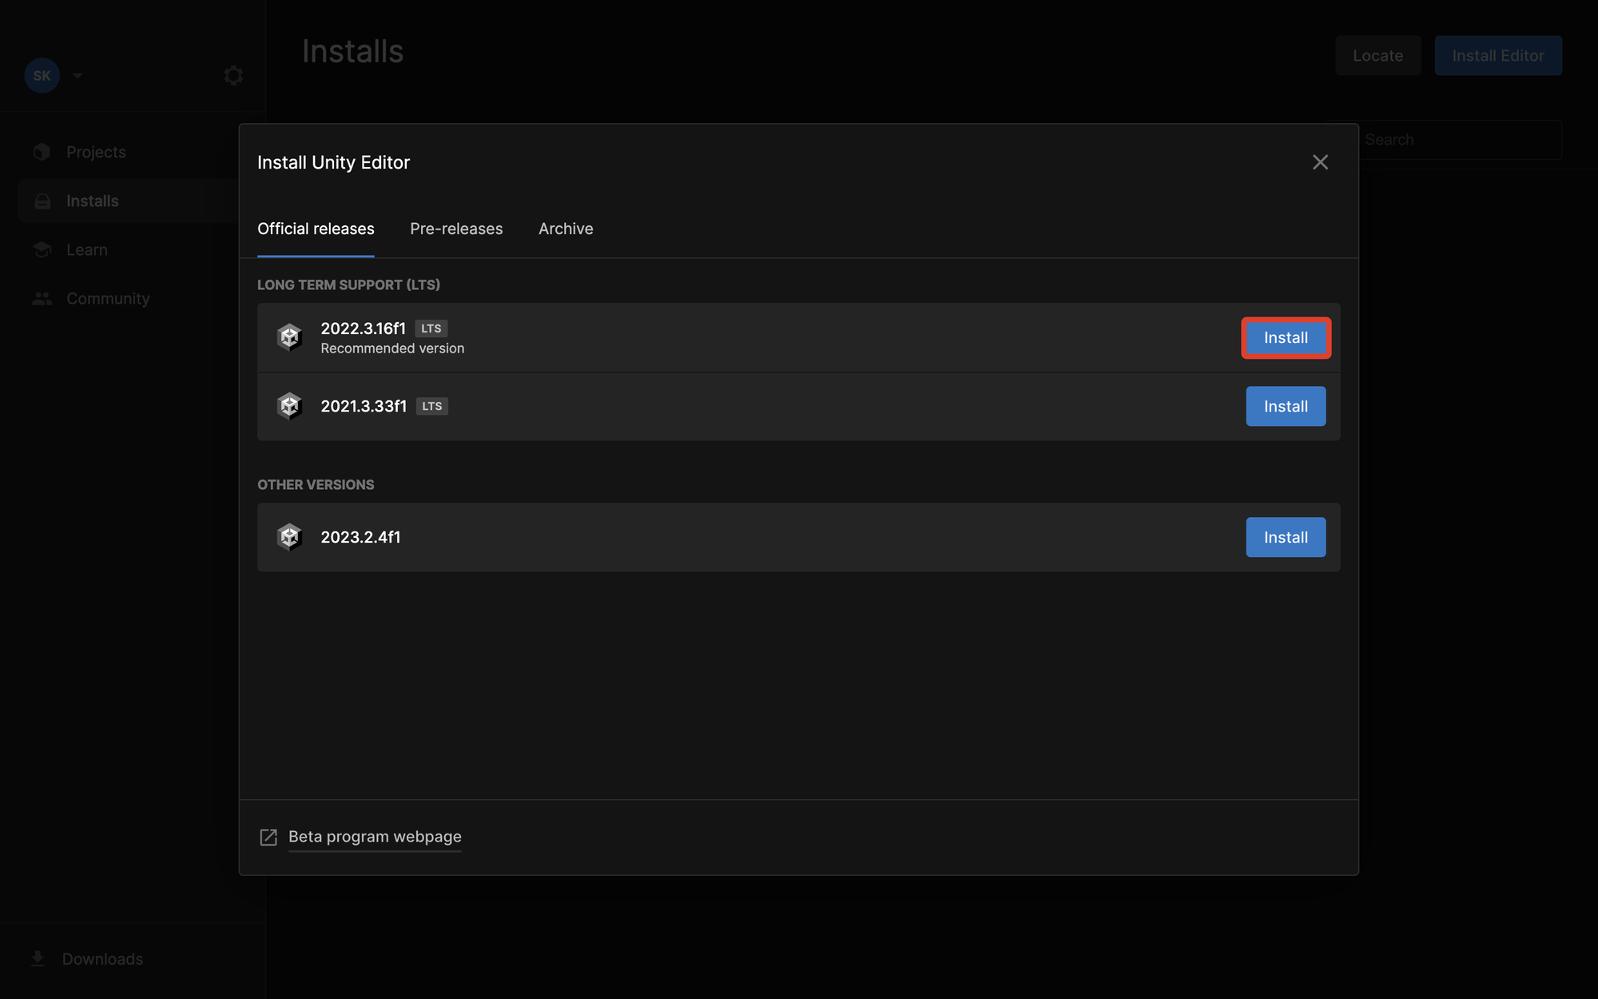The height and width of the screenshot is (999, 1598).
Task: Click the Recommended version label
Action: 392,348
